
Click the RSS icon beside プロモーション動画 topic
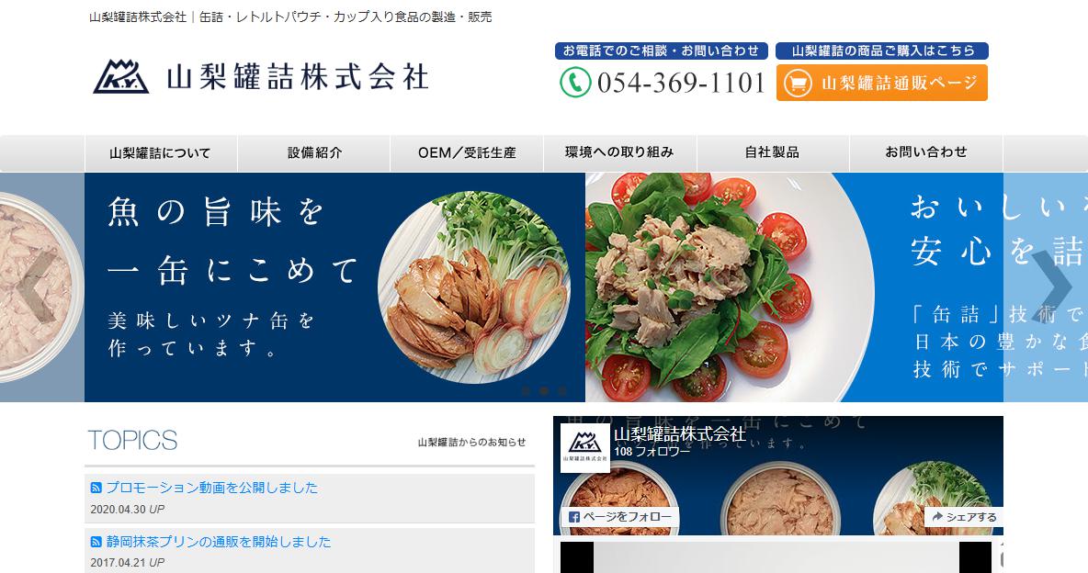tap(96, 488)
